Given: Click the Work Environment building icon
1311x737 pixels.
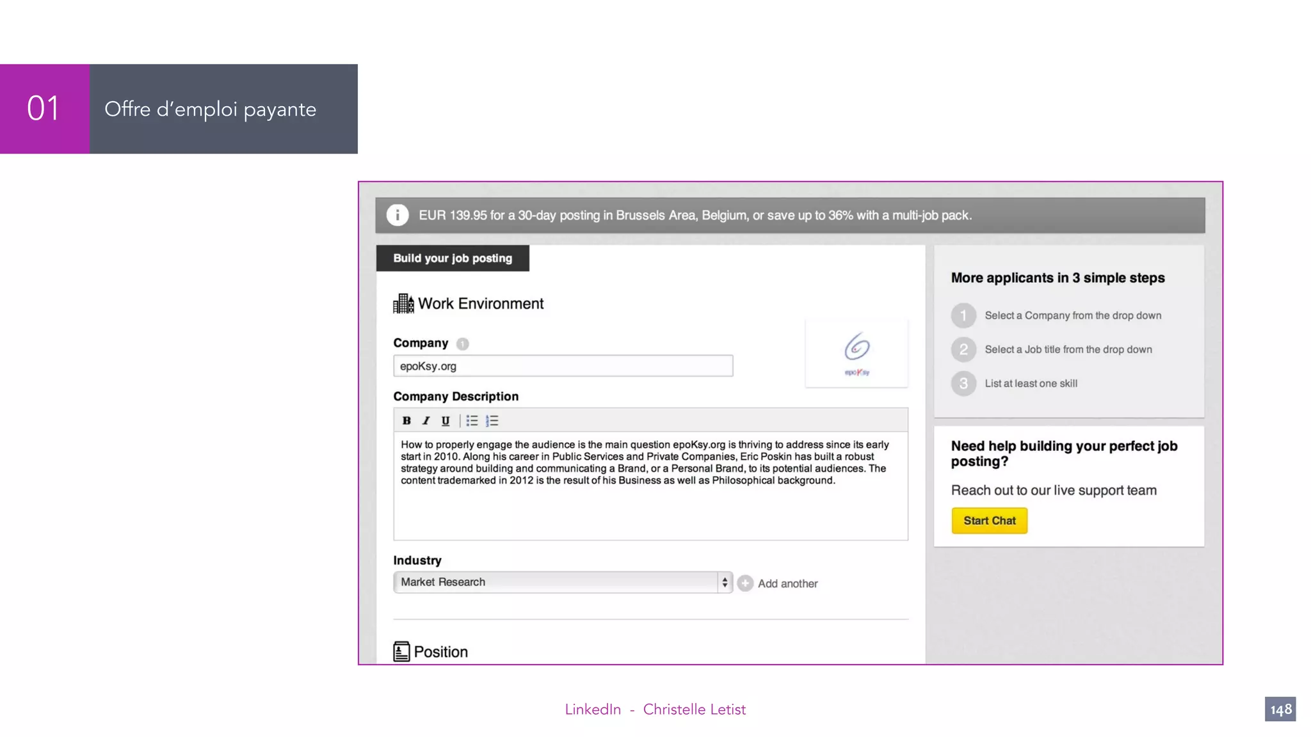Looking at the screenshot, I should pyautogui.click(x=403, y=303).
